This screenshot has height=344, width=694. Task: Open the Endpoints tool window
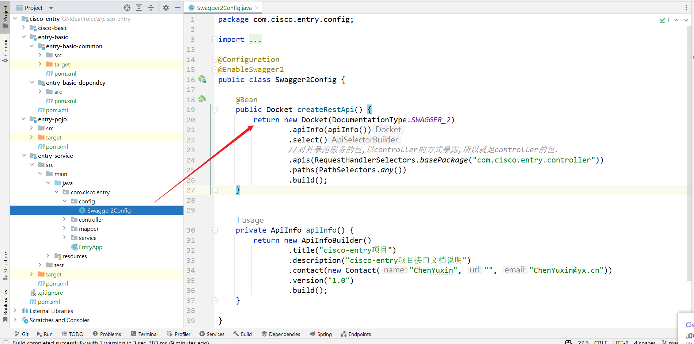click(356, 334)
